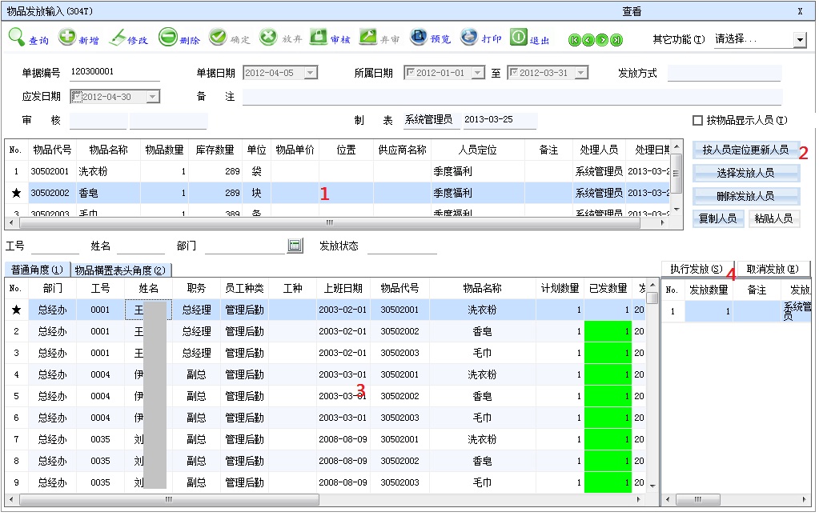The image size is (819, 516).
Task: Click items table vertical scrollbar down arrow
Action: 677,210
